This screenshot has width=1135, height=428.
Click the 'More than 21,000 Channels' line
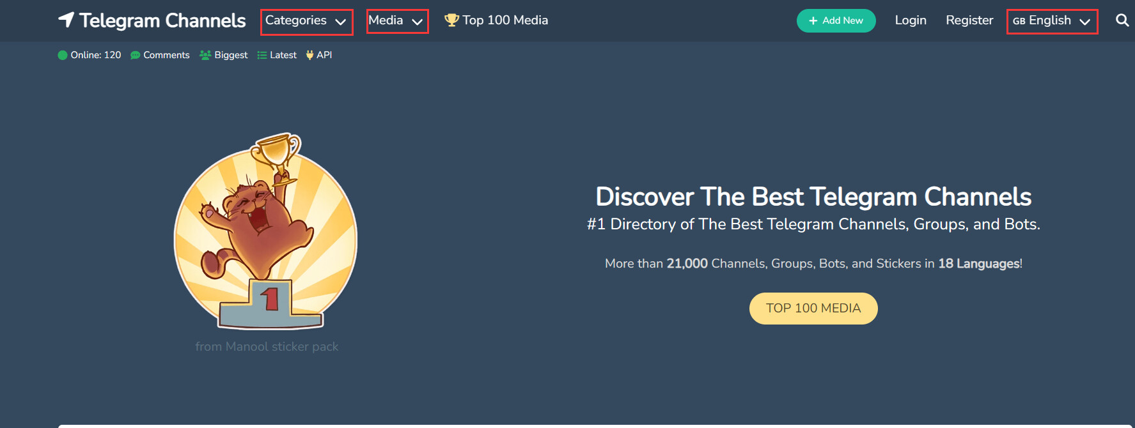[x=813, y=264]
